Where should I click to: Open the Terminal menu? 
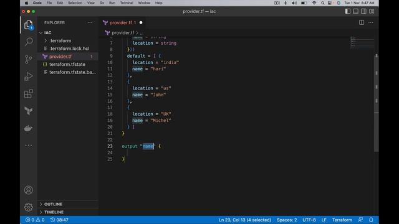pos(127,2)
